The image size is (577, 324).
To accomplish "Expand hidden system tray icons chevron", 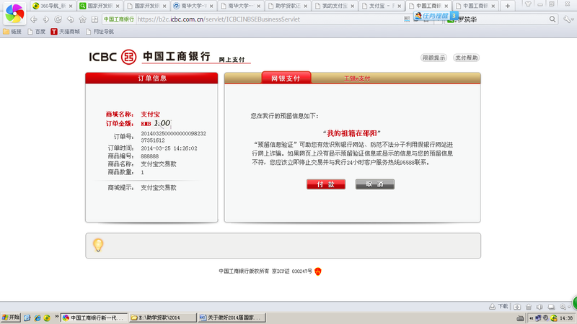I will click(x=532, y=318).
